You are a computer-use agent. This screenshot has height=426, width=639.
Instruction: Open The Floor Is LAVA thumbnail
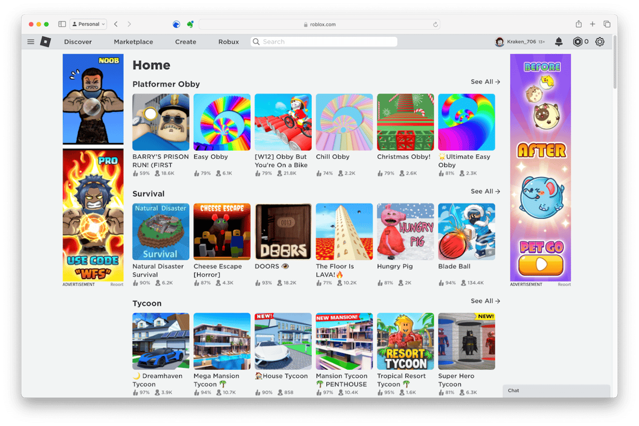click(344, 232)
